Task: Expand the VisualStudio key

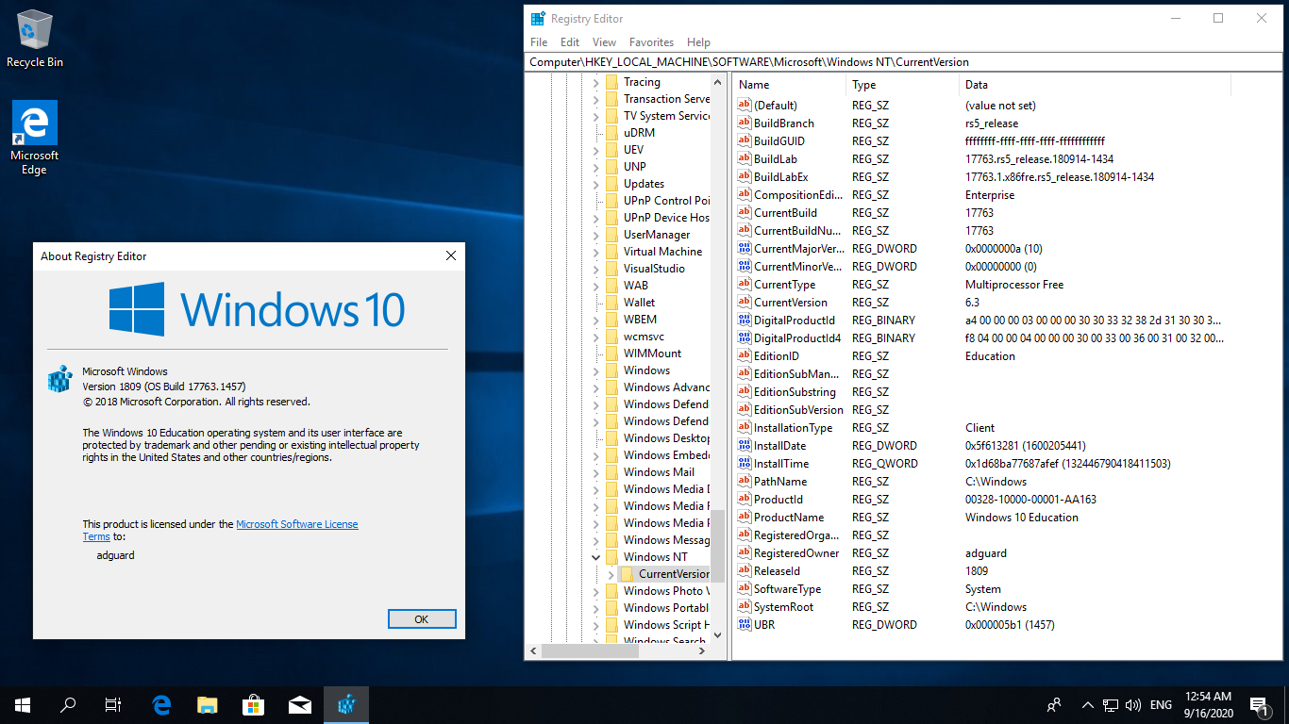Action: click(595, 269)
